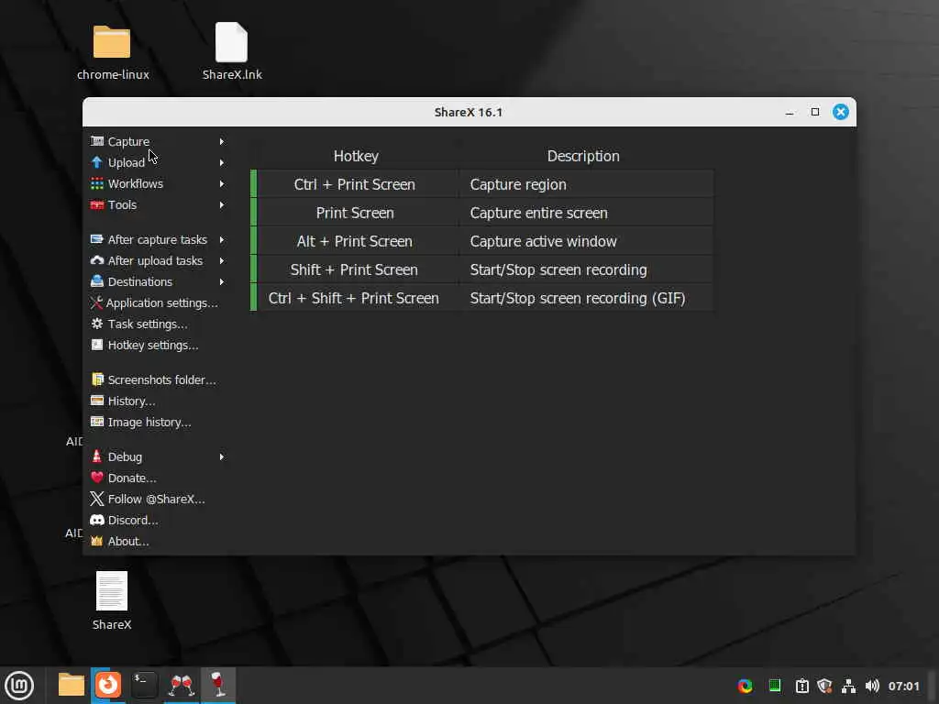Select the Capture entire screen description

[x=586, y=213]
